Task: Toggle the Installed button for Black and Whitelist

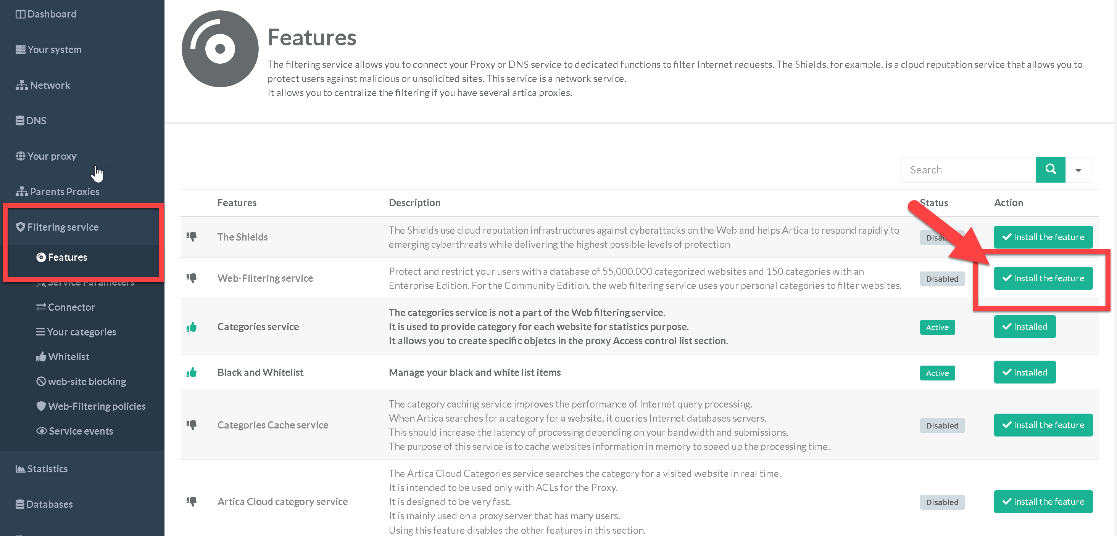Action: point(1024,372)
